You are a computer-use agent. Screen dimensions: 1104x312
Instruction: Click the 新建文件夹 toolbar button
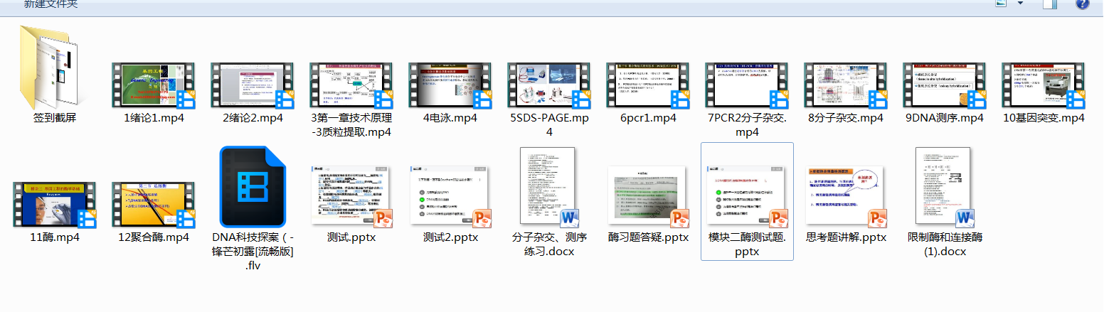pos(51,4)
